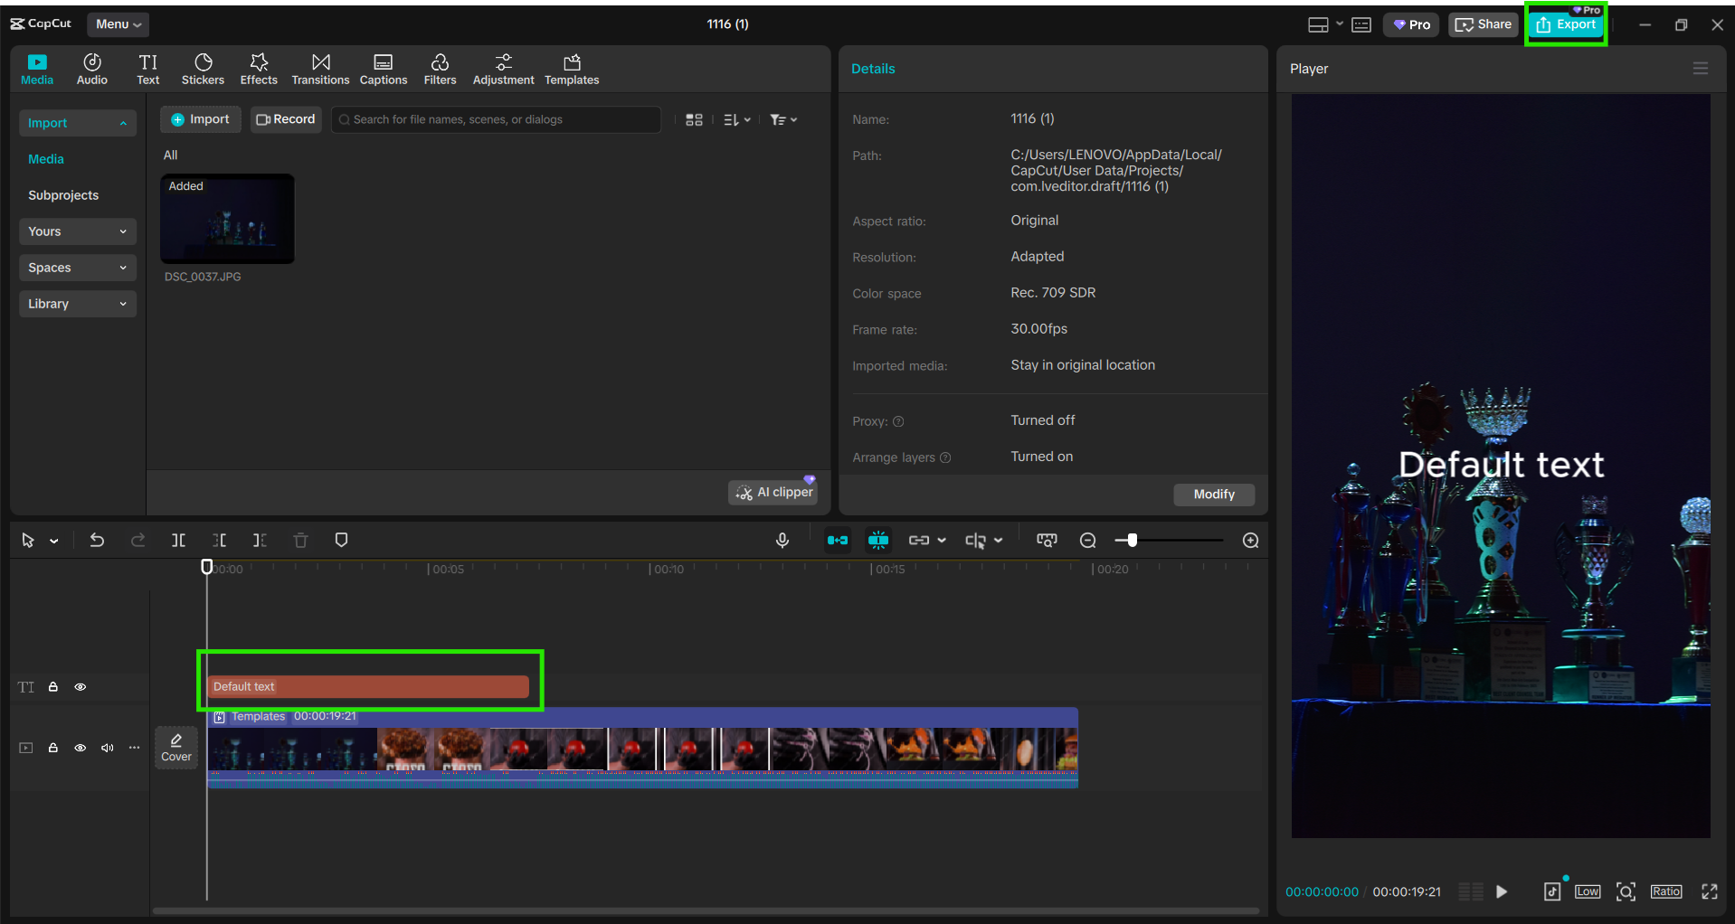The image size is (1735, 924).
Task: Open the Menu dropdown at top
Action: (119, 24)
